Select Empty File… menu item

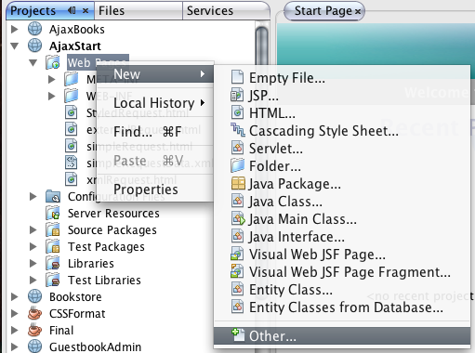click(x=342, y=78)
